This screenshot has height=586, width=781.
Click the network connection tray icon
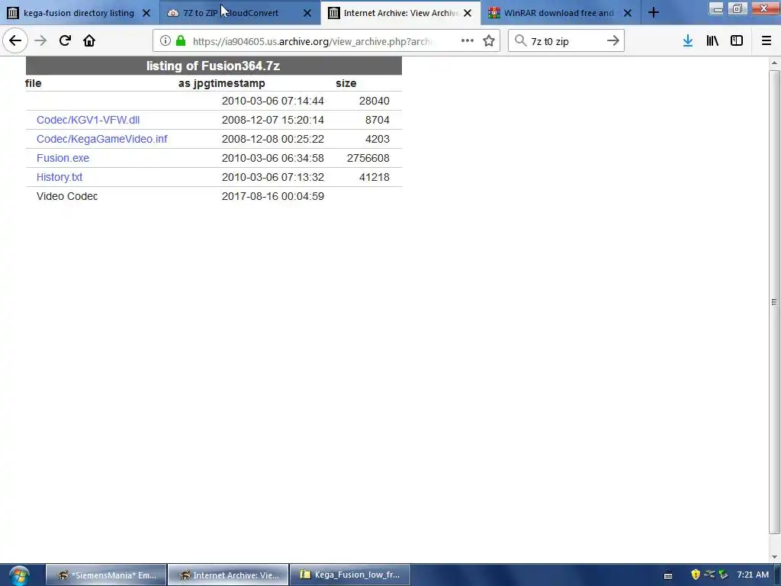pos(709,575)
